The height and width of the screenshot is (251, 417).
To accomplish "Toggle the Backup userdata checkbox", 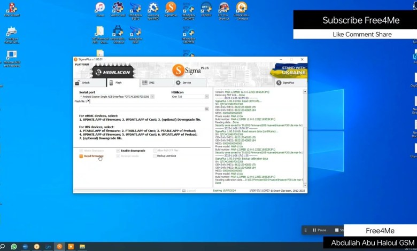I will point(155,156).
